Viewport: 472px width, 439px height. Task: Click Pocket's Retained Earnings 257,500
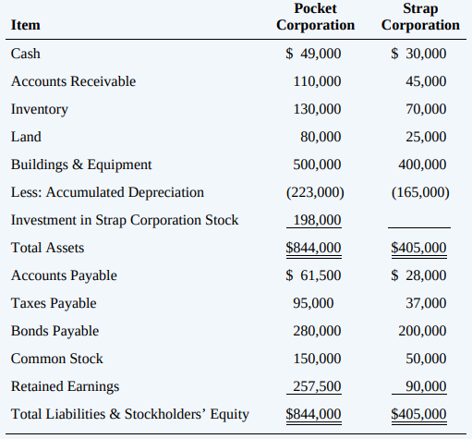pos(317,386)
